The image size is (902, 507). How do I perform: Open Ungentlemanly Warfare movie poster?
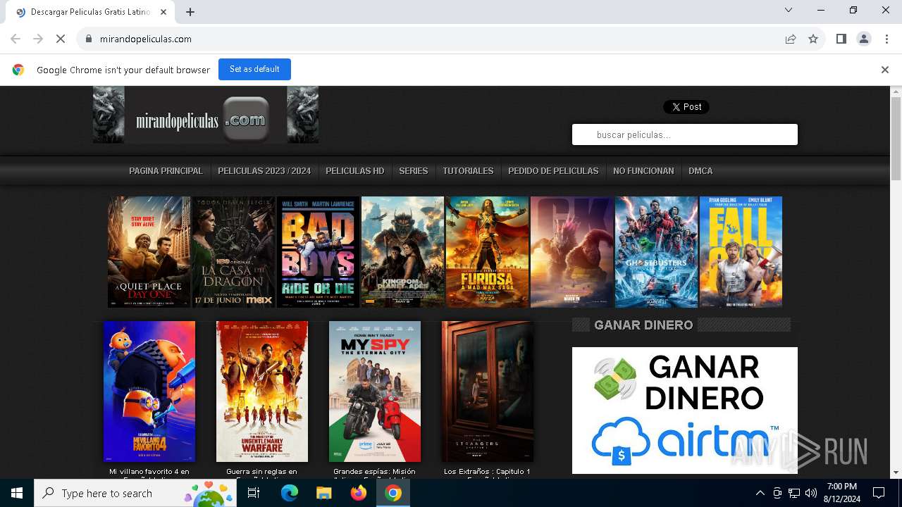pos(262,392)
